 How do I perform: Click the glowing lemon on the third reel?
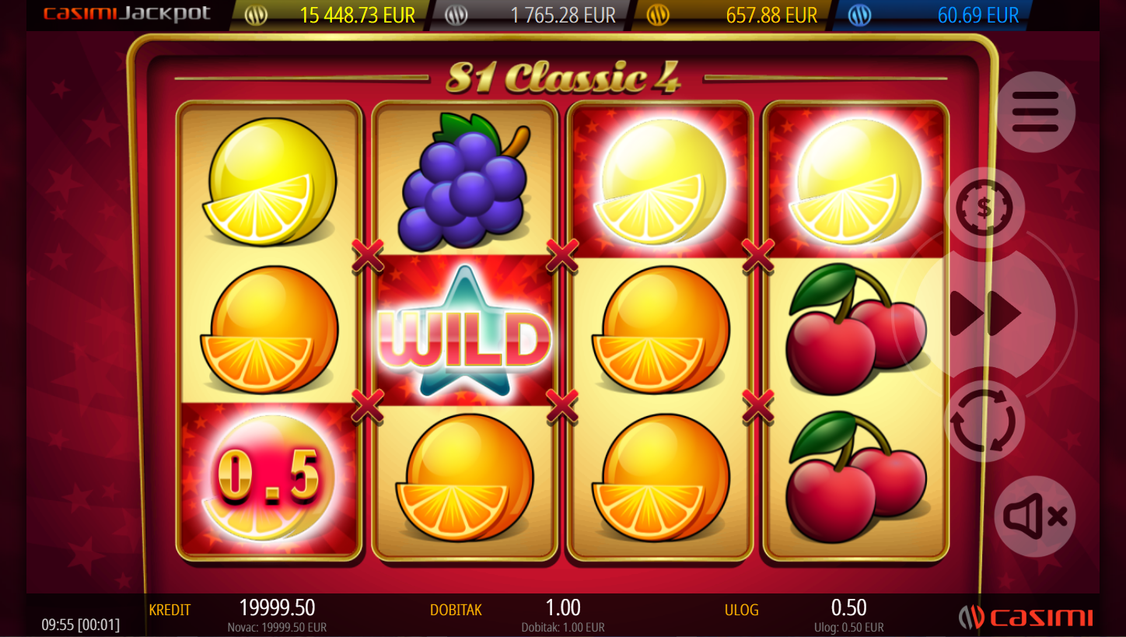tap(660, 182)
